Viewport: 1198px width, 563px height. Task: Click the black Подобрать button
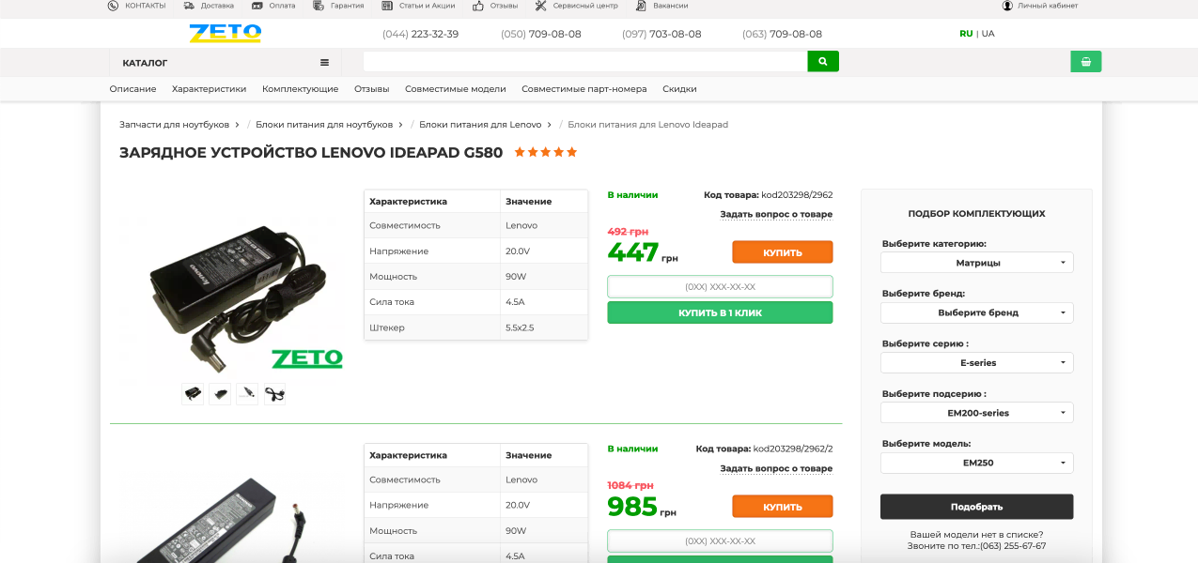coord(976,507)
